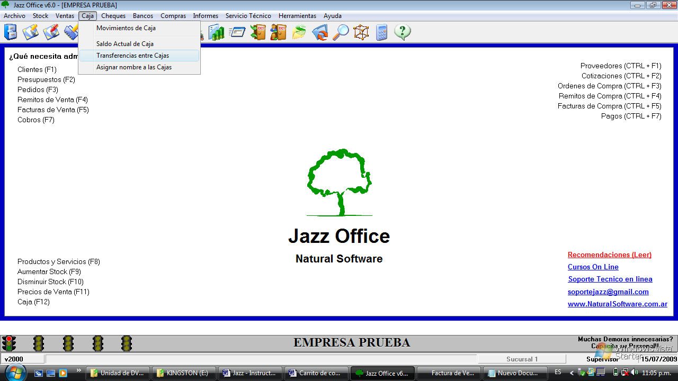Open the Stock menu

(40, 16)
